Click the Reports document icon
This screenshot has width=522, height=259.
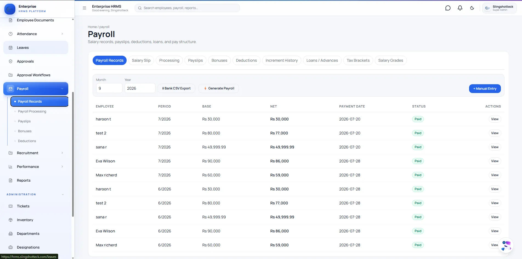(11, 181)
